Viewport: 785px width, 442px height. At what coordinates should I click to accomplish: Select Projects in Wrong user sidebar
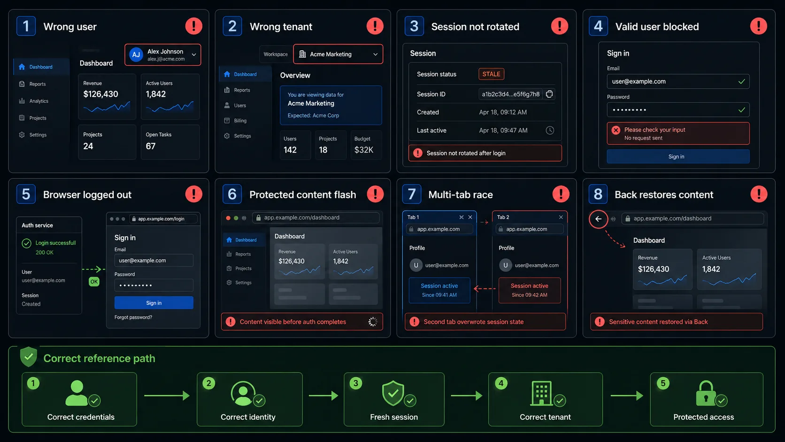pyautogui.click(x=38, y=118)
